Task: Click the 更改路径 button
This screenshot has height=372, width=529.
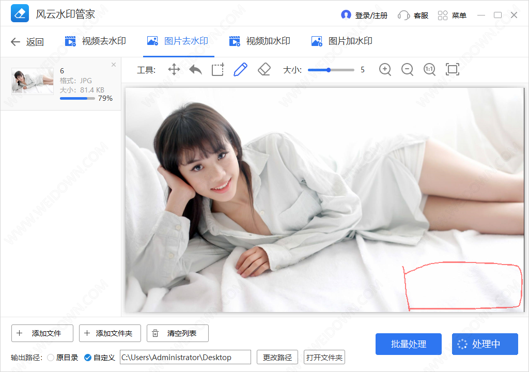Action: pyautogui.click(x=277, y=357)
